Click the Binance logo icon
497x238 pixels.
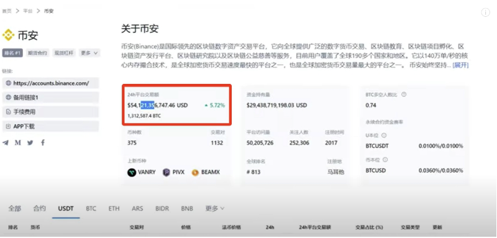point(8,35)
